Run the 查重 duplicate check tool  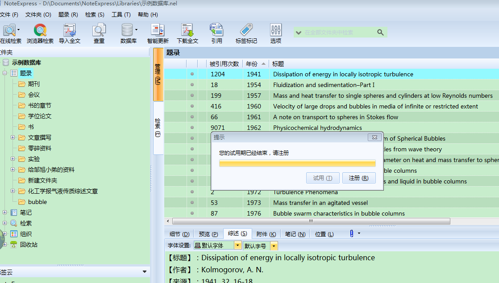click(x=99, y=33)
